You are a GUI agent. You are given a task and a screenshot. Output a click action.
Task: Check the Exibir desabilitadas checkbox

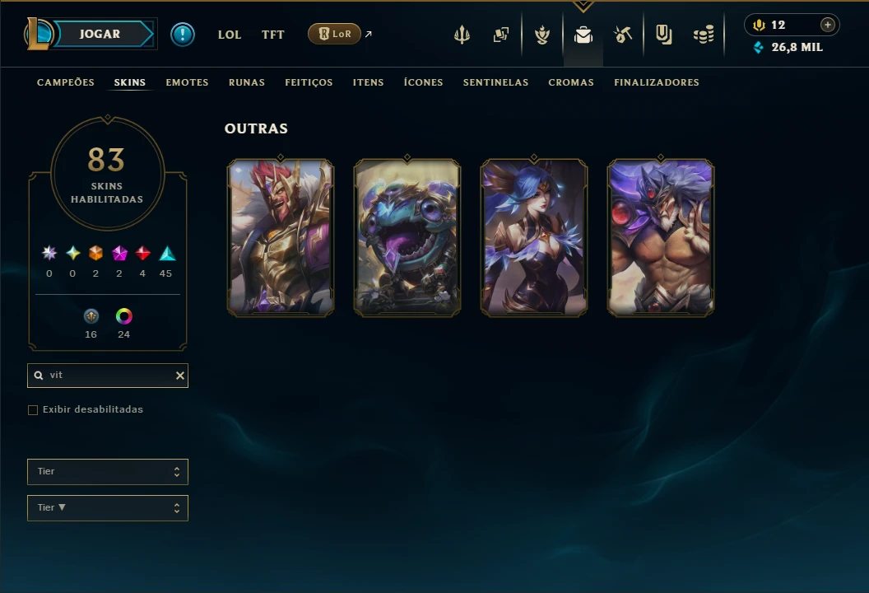(33, 410)
